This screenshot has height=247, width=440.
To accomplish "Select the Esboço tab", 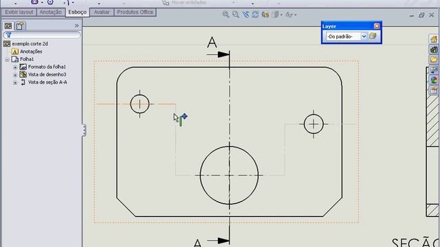I will 78,12.
